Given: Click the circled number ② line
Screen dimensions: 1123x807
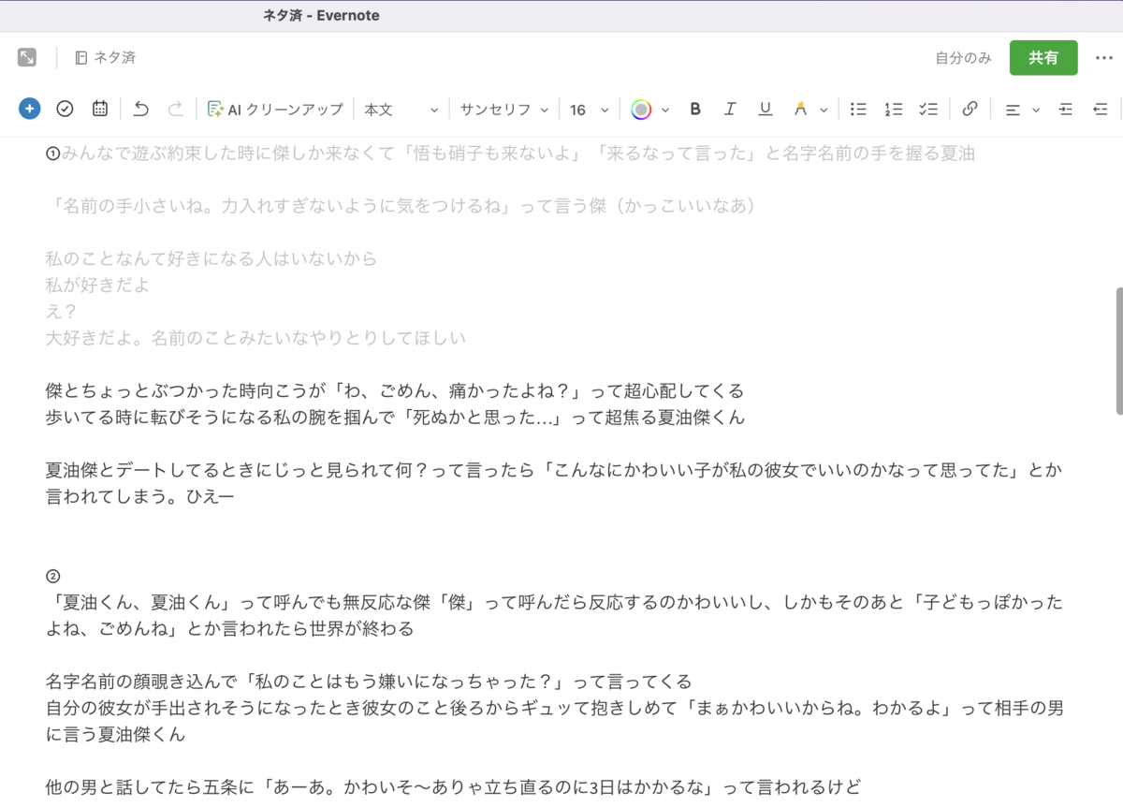Looking at the screenshot, I should [53, 576].
